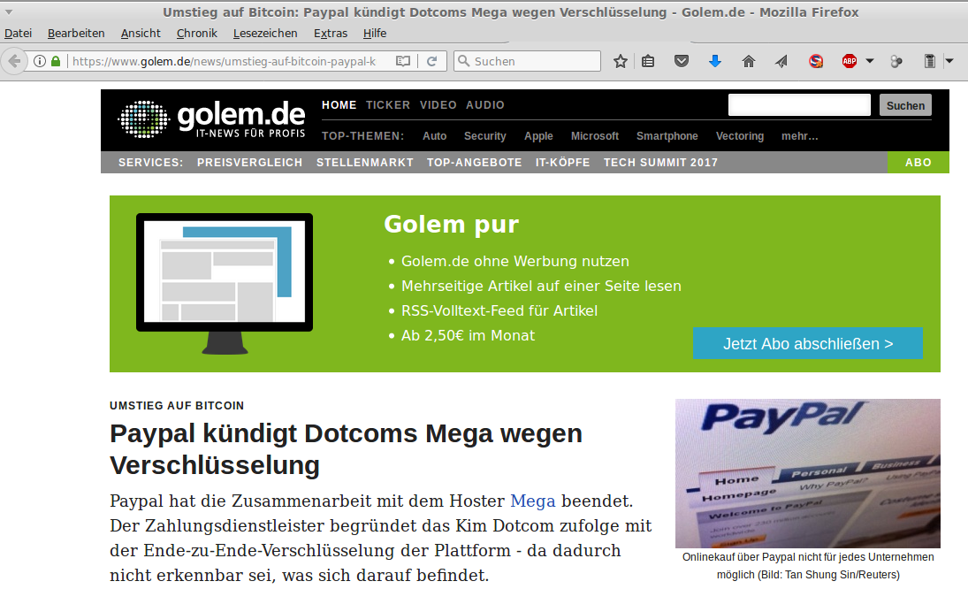Click the 'Ab 2,50€ im Monat' bullet

468,335
